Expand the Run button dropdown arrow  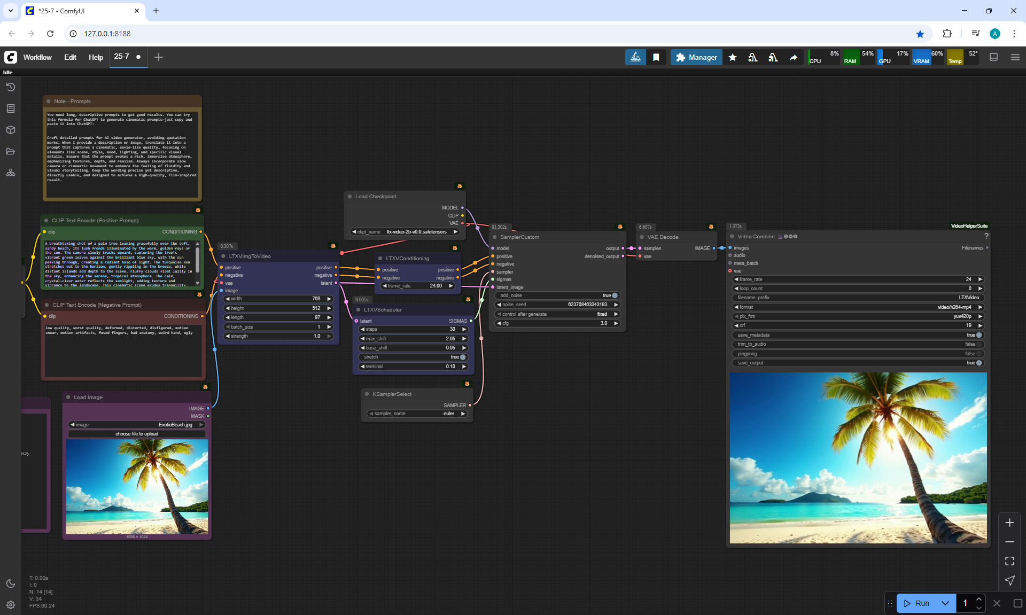945,603
